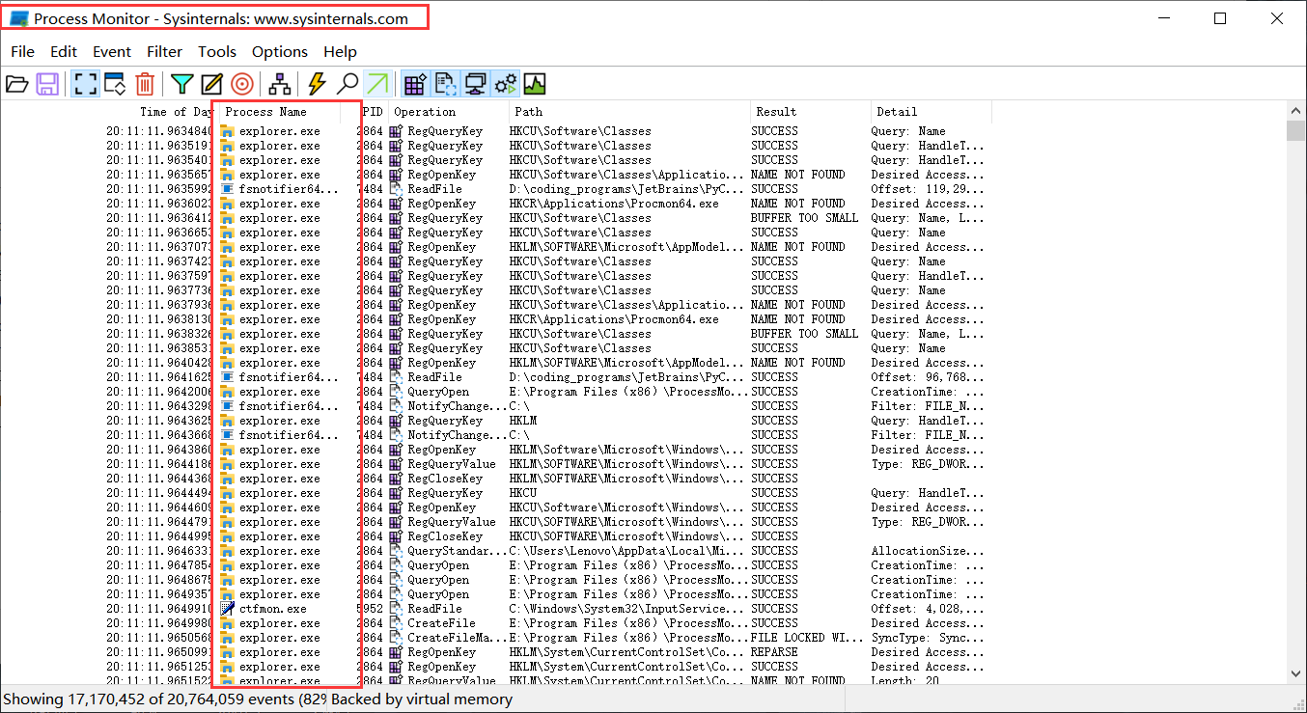Click the path cell showing only HKCU
The image size is (1307, 713).
coord(523,493)
